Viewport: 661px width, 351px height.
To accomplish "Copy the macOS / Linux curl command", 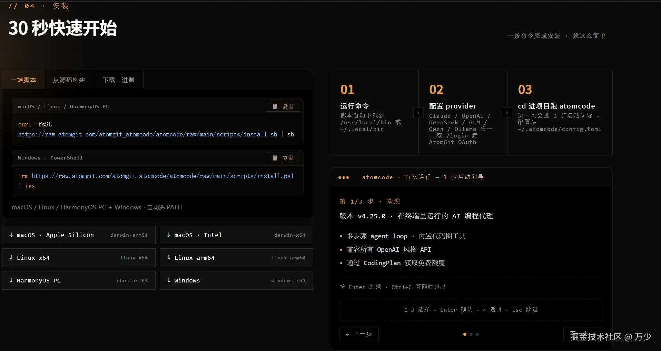I will tap(283, 106).
